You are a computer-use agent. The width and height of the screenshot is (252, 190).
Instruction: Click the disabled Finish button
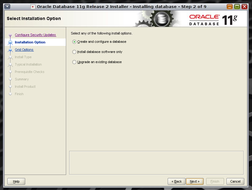(x=215, y=181)
